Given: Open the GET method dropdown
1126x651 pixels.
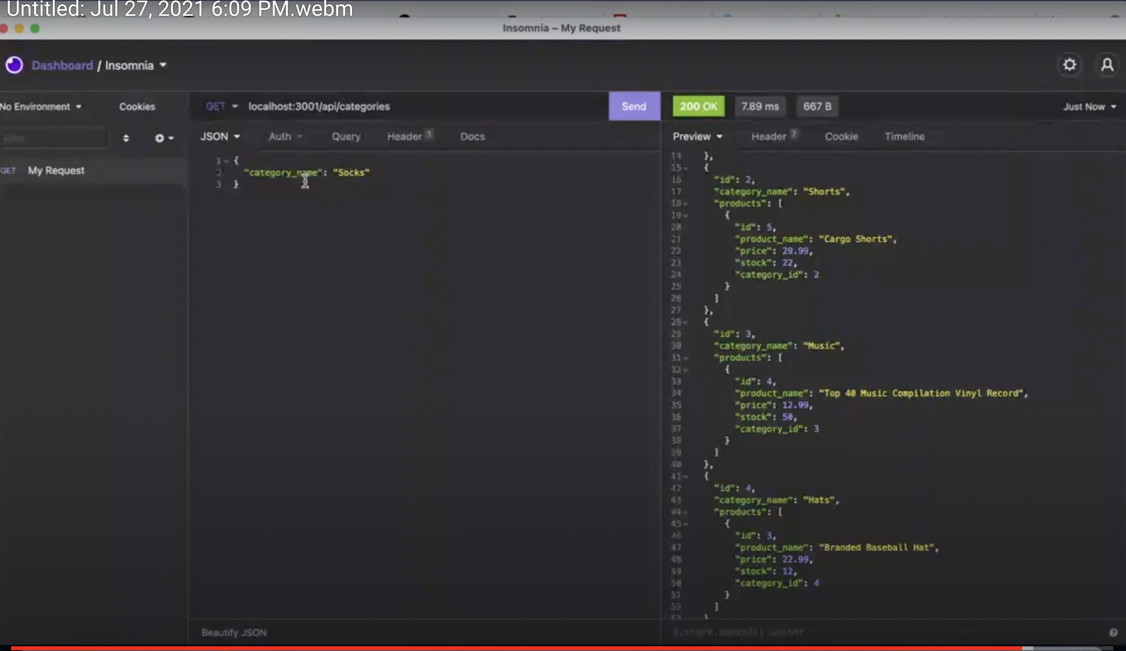Looking at the screenshot, I should [x=221, y=106].
